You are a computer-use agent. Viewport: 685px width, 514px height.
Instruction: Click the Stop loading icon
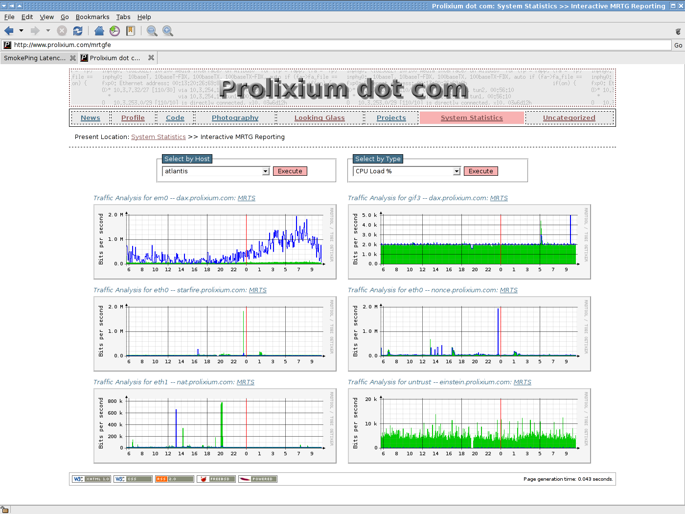(62, 31)
